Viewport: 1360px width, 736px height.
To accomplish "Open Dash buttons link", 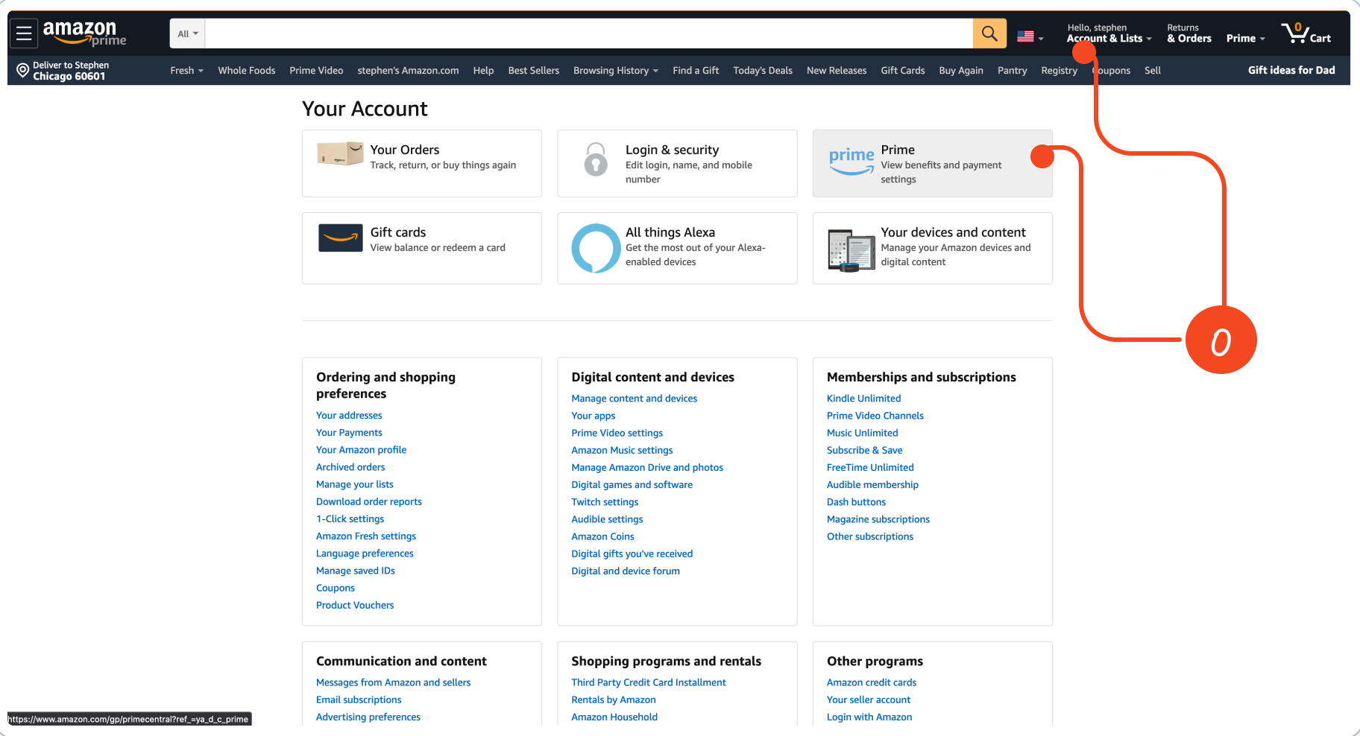I will (x=856, y=502).
